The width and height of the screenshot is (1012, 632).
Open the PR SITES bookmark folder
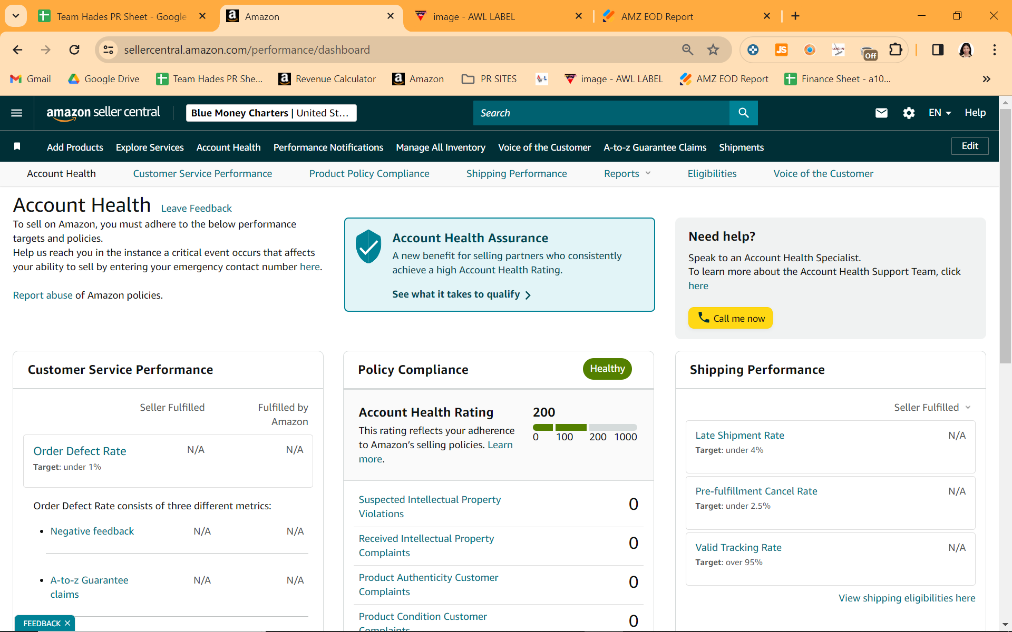489,79
